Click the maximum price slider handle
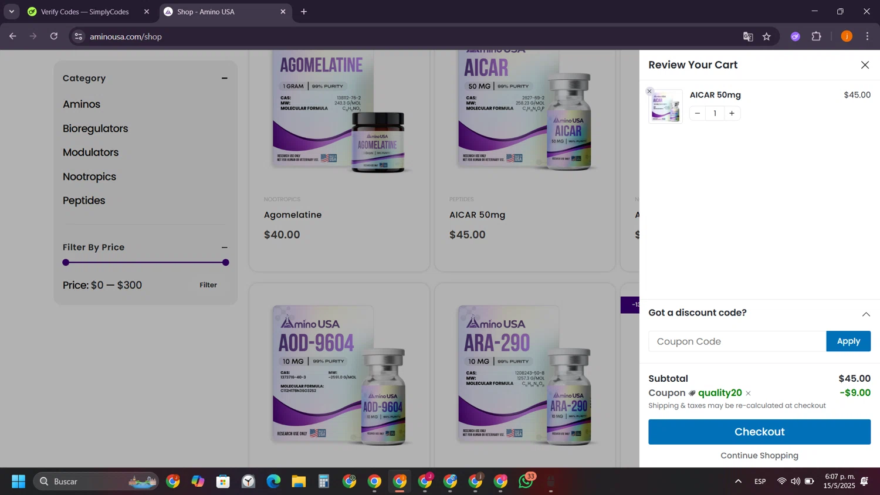Screen dimensions: 880x495 coord(226,263)
